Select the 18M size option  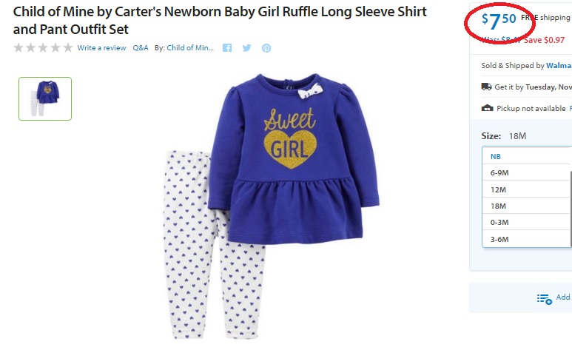527,206
